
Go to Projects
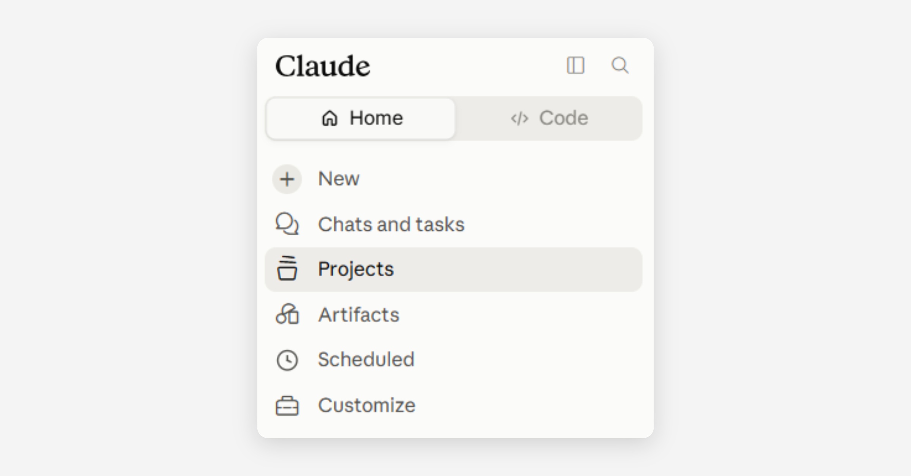pyautogui.click(x=454, y=270)
